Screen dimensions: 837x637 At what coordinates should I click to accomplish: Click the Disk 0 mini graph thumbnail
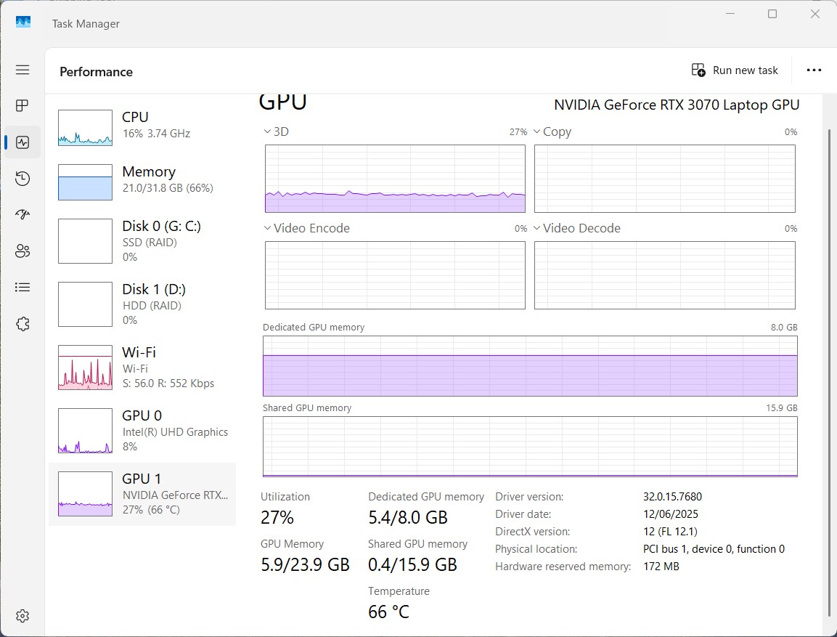(x=86, y=241)
